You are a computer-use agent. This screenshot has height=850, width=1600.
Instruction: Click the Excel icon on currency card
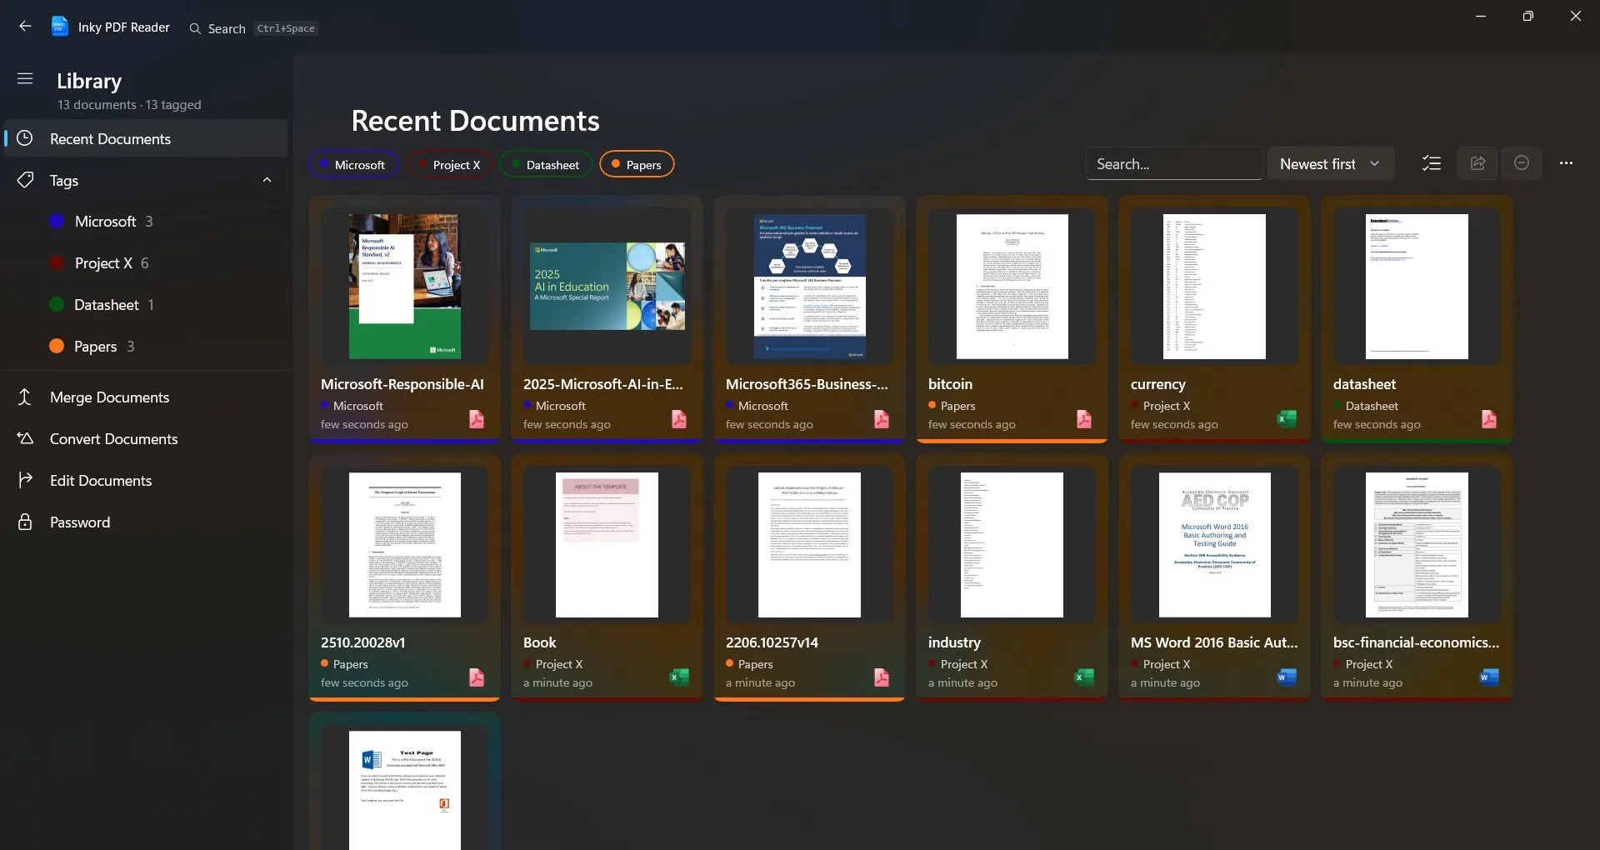pos(1287,419)
